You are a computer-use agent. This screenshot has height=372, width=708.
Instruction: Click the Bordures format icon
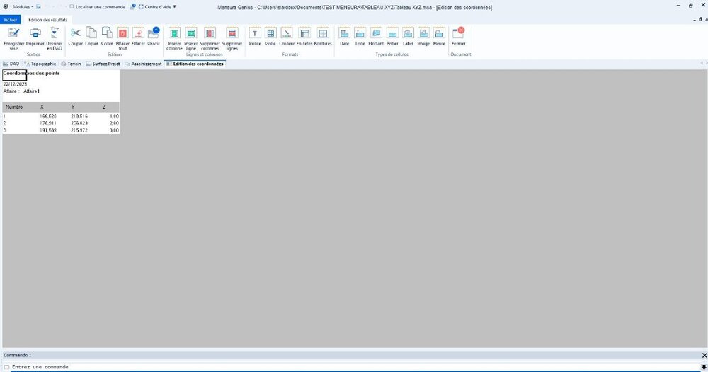click(323, 33)
